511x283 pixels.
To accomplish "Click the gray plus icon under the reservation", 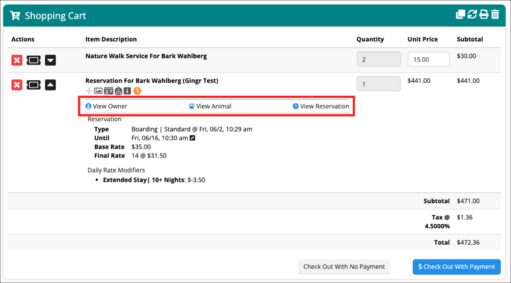I will tap(89, 91).
